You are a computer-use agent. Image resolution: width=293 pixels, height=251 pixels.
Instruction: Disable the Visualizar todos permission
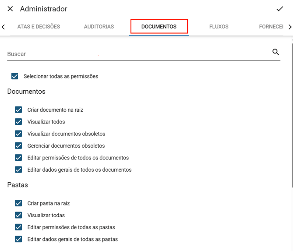18,122
